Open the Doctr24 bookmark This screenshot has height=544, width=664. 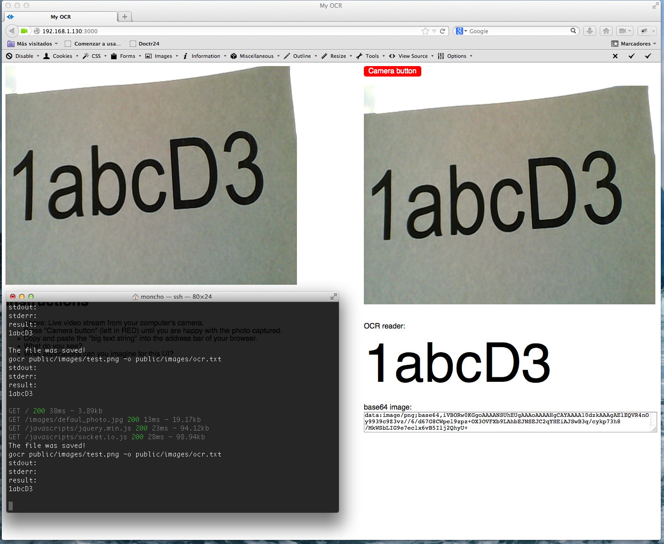145,44
